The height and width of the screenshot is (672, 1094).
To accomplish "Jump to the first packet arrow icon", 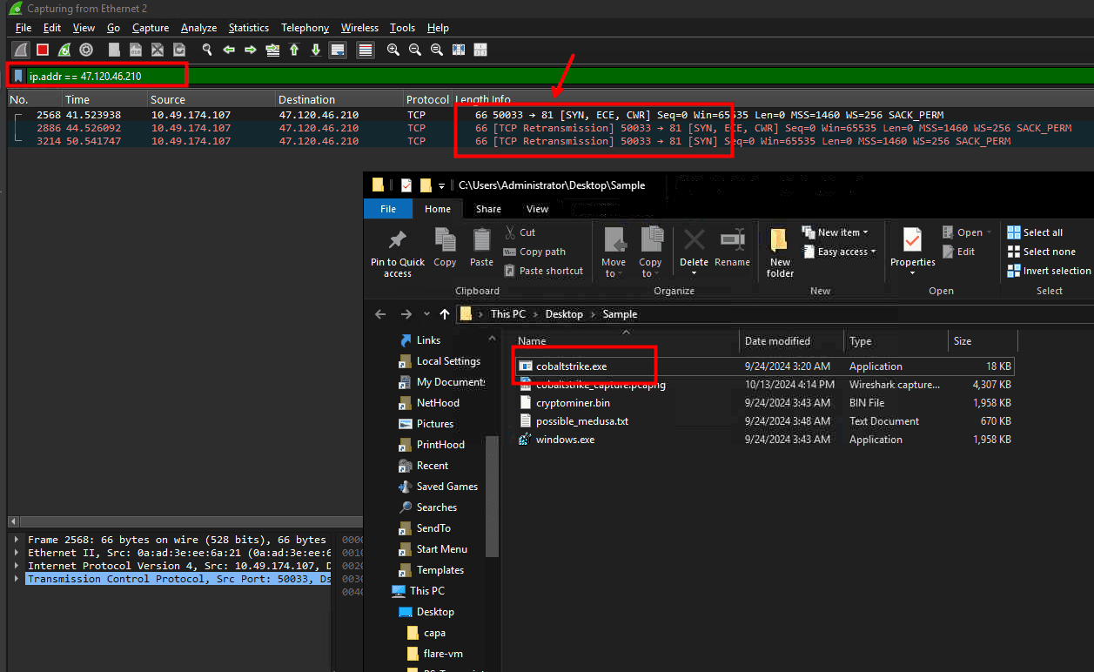I will (294, 50).
